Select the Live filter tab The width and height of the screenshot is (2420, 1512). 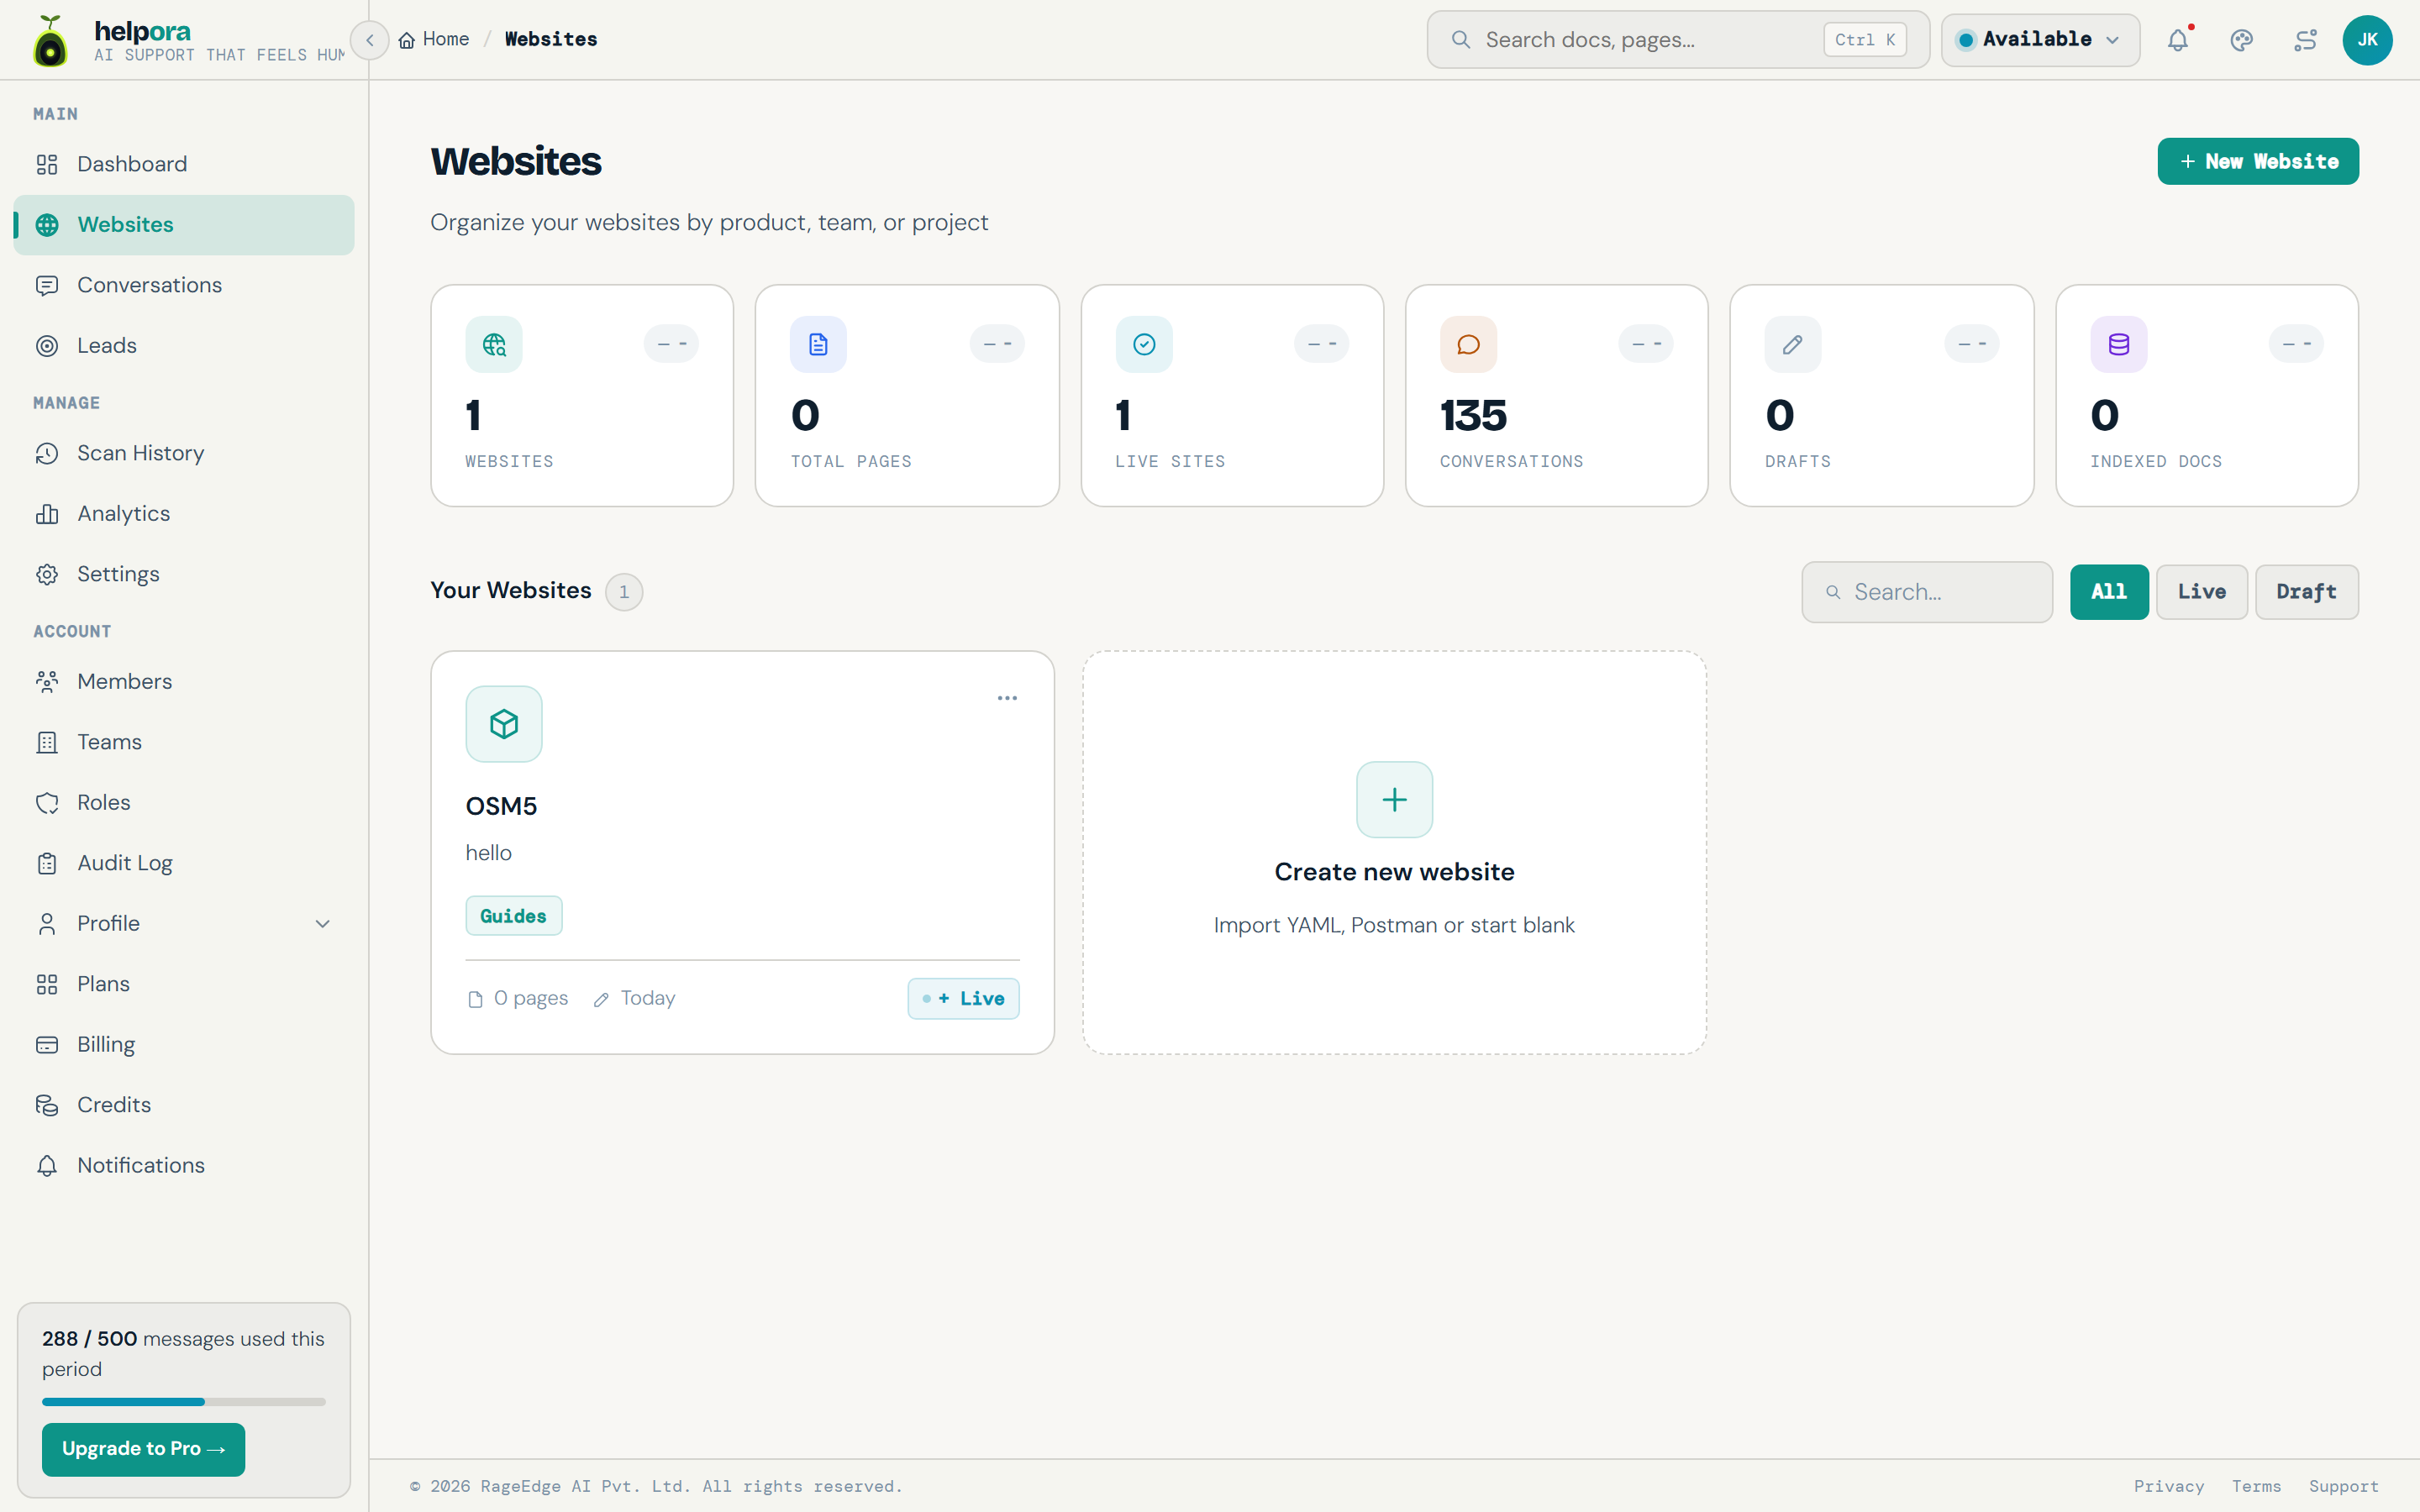[x=2202, y=592]
